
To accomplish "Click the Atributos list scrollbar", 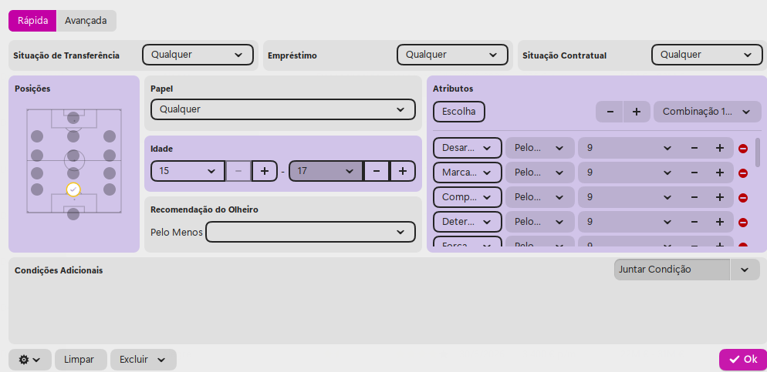I will (x=758, y=152).
